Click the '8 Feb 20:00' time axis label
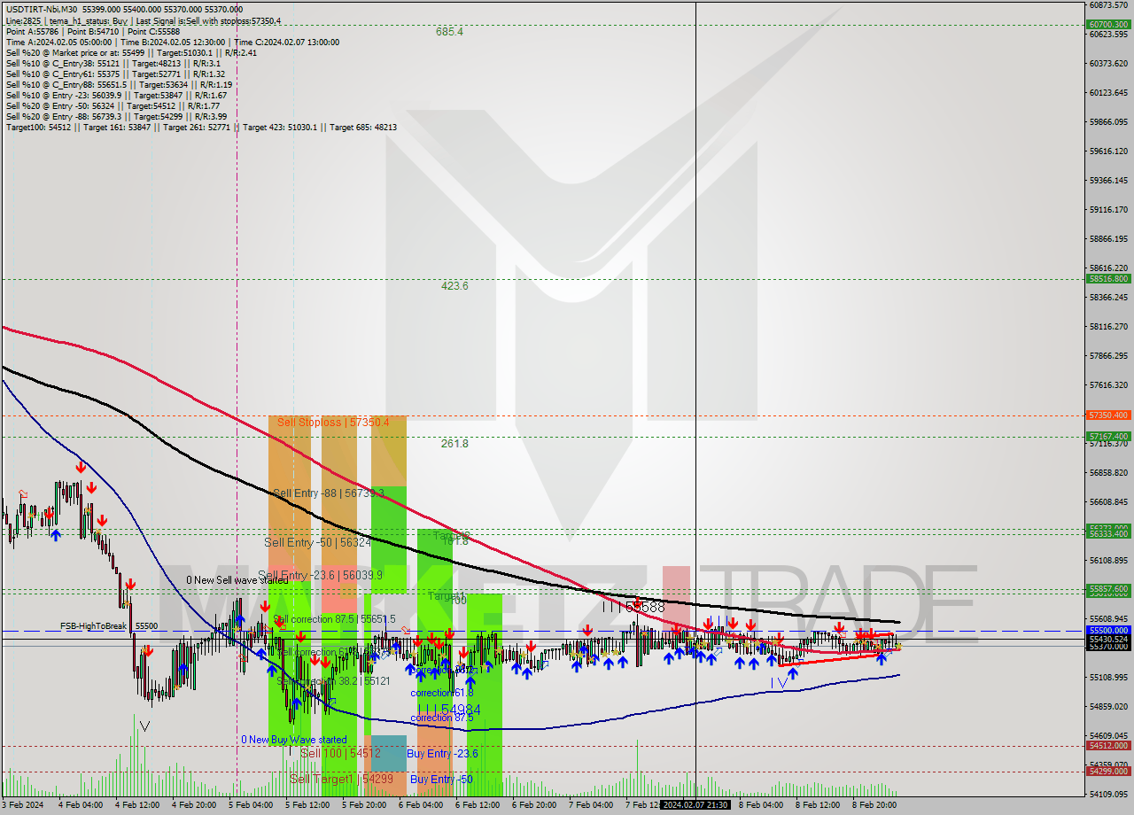The height and width of the screenshot is (815, 1134). (874, 805)
